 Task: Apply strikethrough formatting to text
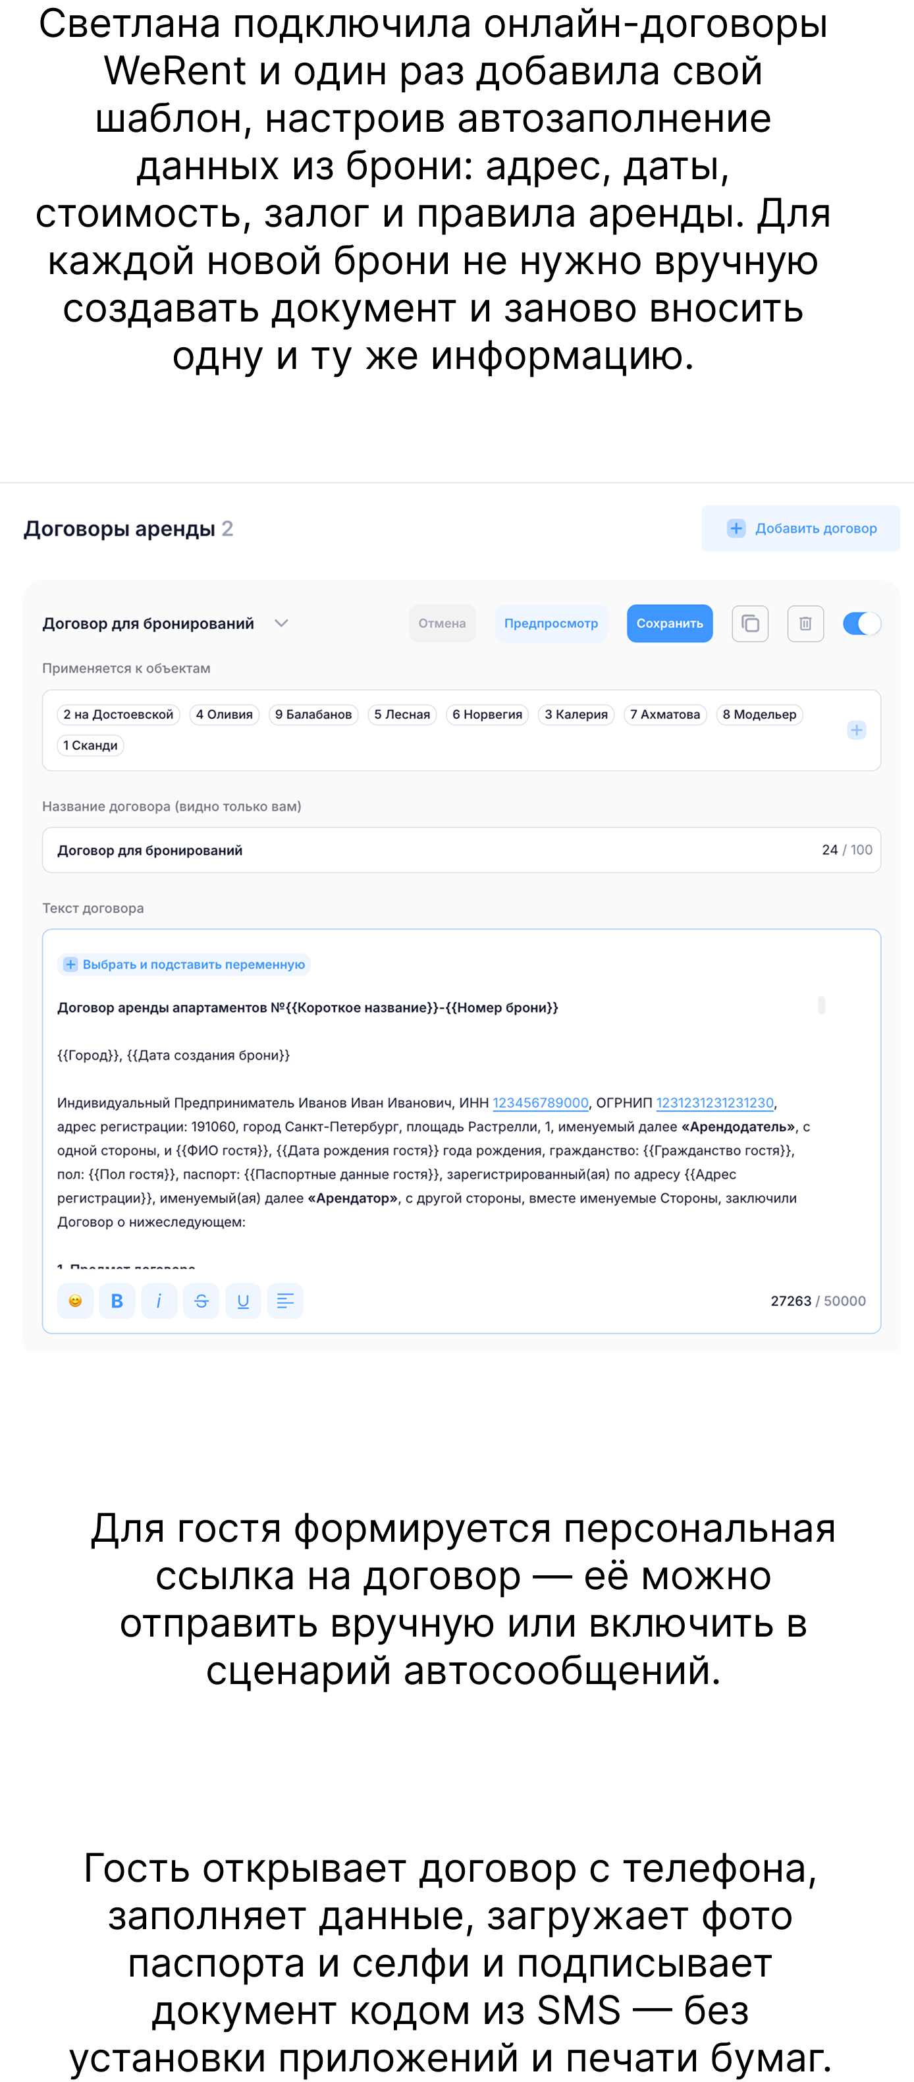[x=202, y=1301]
